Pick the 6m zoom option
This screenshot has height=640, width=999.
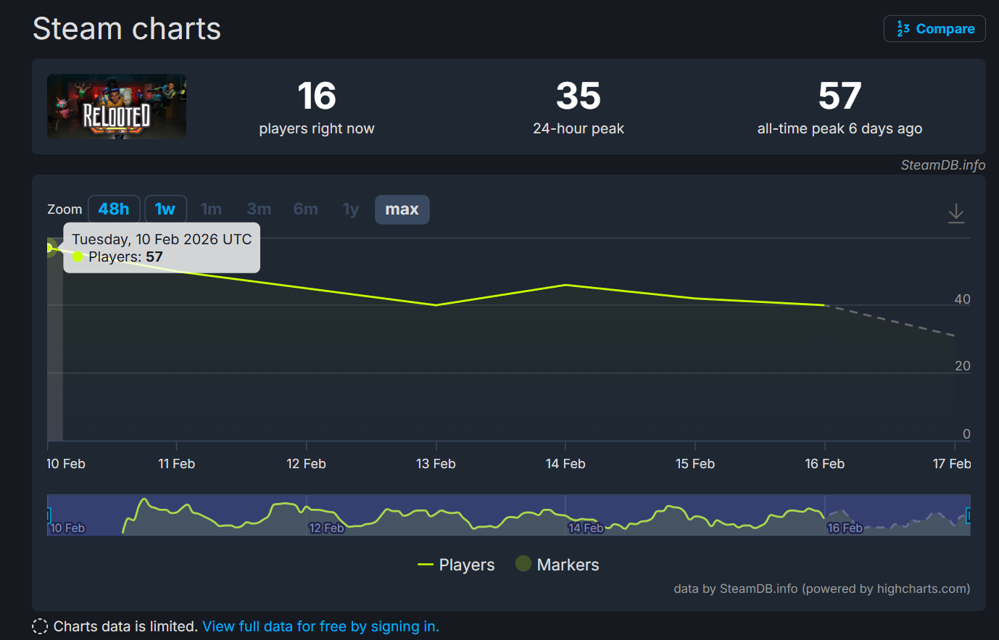pyautogui.click(x=305, y=209)
